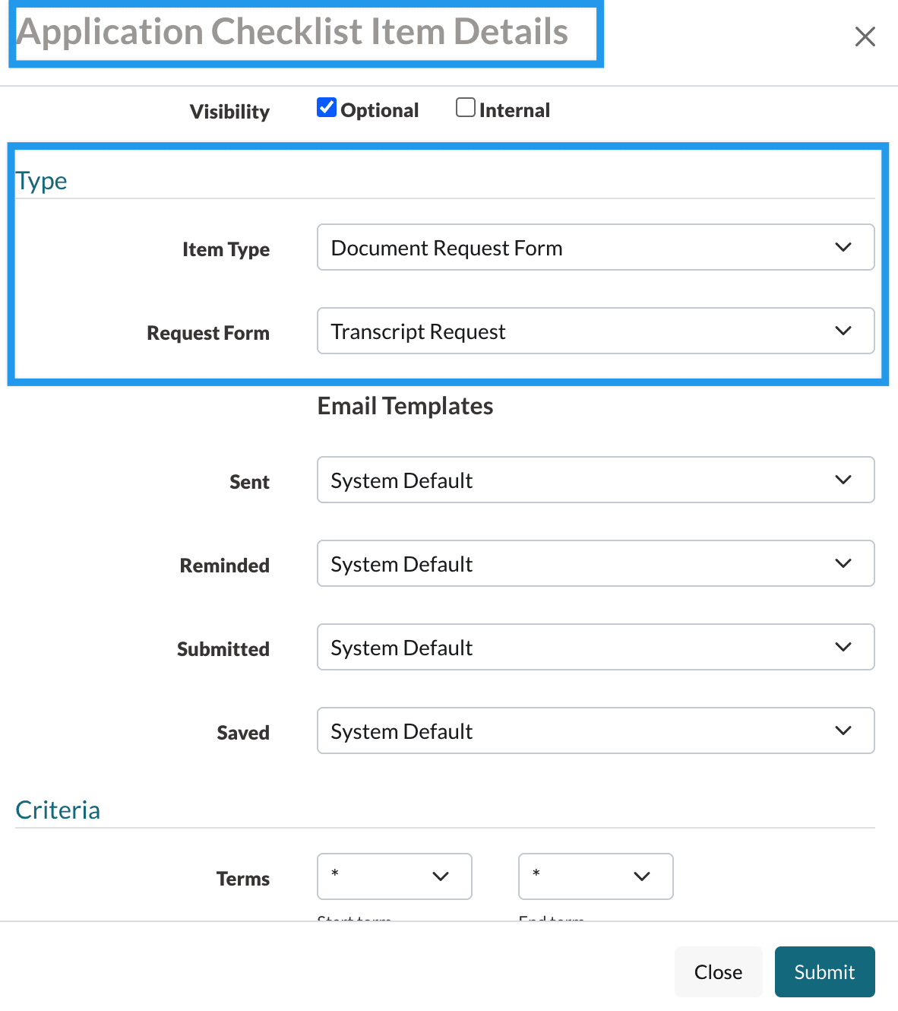The width and height of the screenshot is (898, 1011).
Task: Open the Start term dropdown
Action: [394, 876]
